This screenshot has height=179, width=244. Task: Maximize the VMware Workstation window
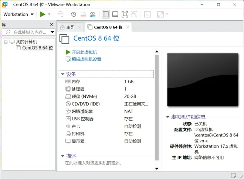click(x=218, y=4)
